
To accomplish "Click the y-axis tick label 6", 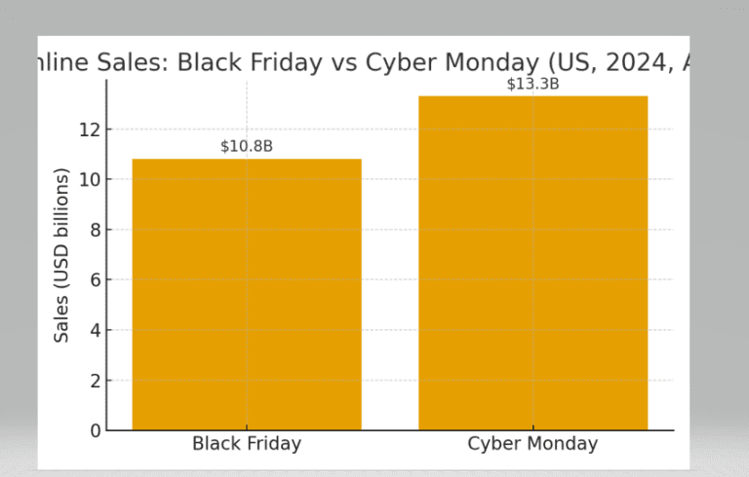I will (96, 280).
